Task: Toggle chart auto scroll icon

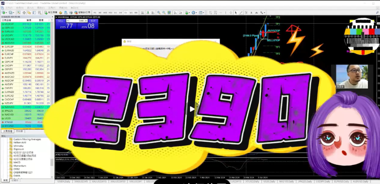Action: coord(175,13)
